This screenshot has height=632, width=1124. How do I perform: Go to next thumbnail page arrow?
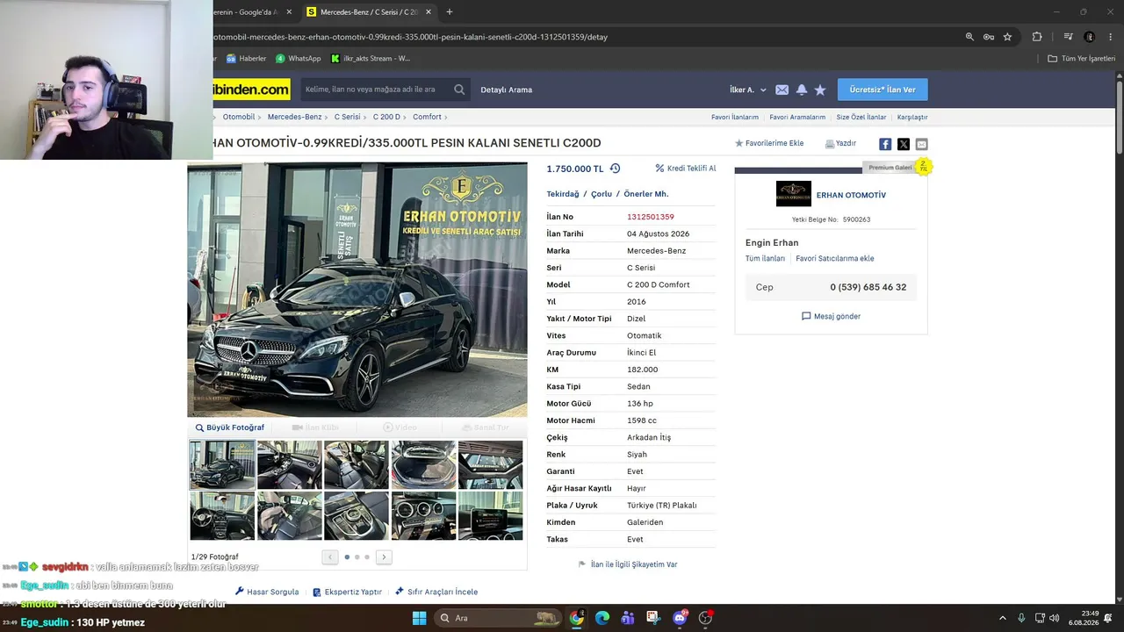pyautogui.click(x=384, y=557)
